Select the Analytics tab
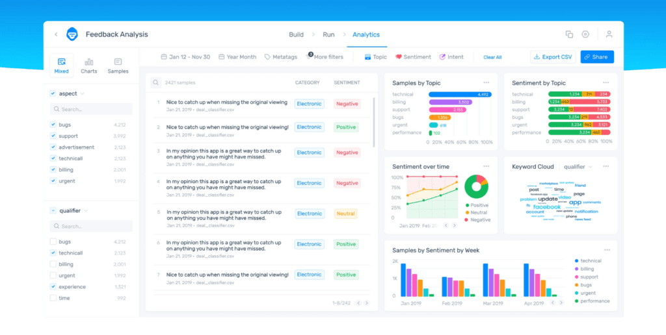Viewport: 666px width, 335px height. 366,35
